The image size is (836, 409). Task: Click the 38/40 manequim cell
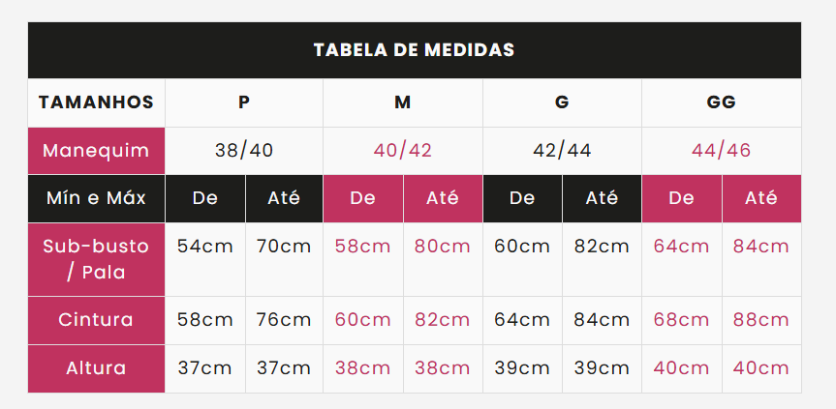[244, 151]
